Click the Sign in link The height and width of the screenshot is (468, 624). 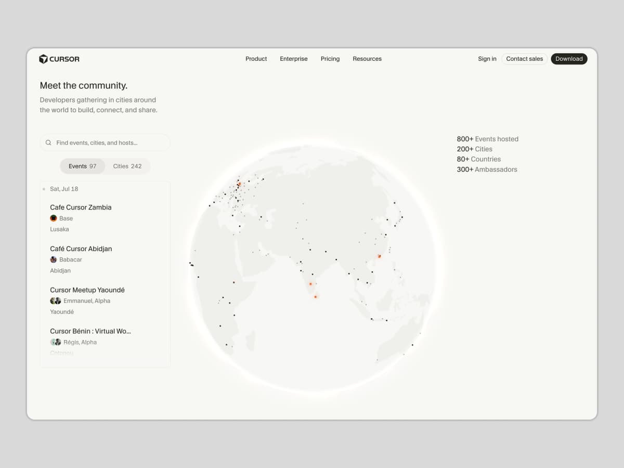(487, 59)
